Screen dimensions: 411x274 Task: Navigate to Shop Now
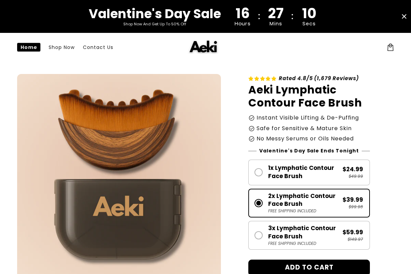click(x=62, y=47)
